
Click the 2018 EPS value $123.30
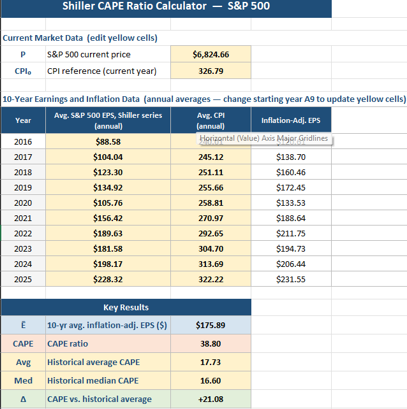108,172
